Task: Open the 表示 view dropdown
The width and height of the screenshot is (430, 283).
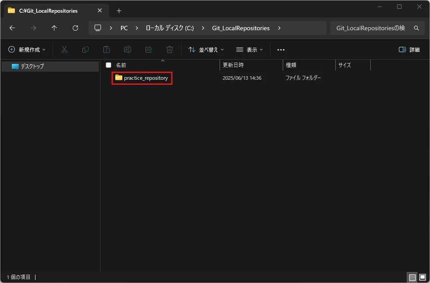Action: click(249, 50)
